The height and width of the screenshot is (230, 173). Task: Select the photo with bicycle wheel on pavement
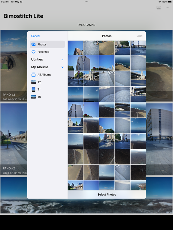[91, 48]
